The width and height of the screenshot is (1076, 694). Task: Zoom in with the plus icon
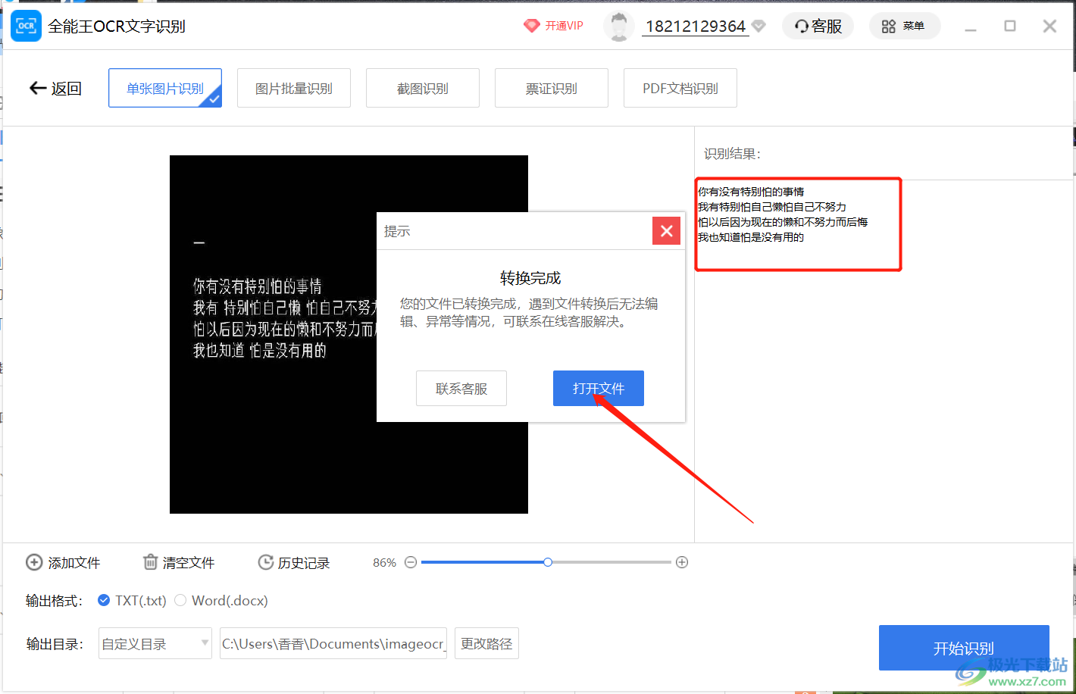click(x=682, y=562)
